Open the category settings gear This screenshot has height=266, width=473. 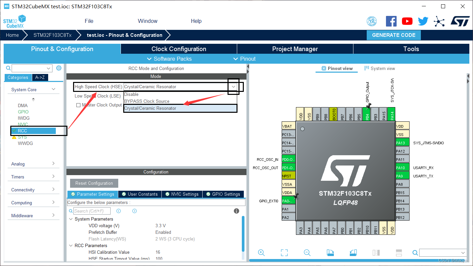[59, 68]
